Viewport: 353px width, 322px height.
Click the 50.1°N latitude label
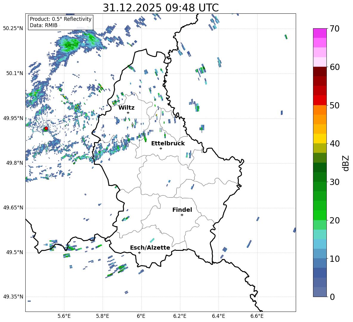point(15,74)
